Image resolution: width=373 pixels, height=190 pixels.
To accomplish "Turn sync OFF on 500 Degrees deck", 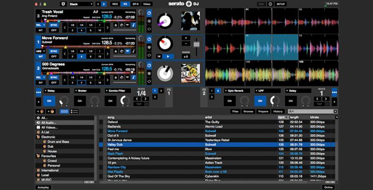I will tap(54, 83).
